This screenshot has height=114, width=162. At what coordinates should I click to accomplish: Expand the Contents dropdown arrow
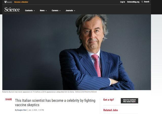(x=34, y=11)
